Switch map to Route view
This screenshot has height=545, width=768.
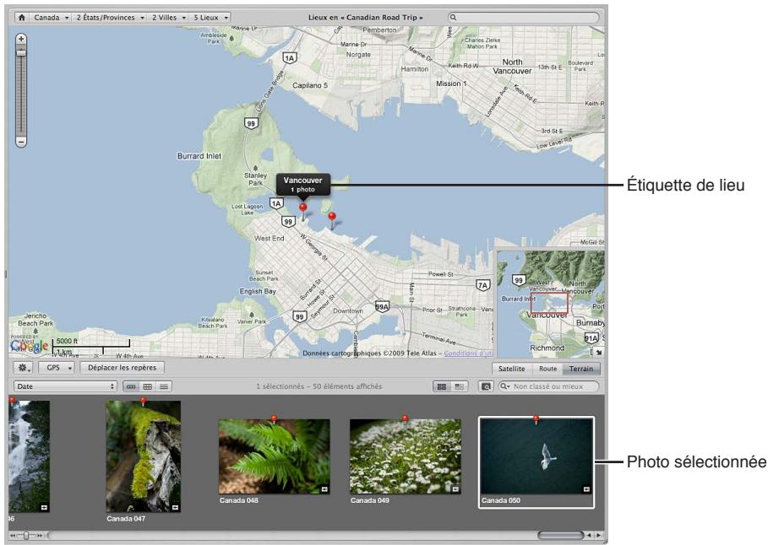pos(547,369)
